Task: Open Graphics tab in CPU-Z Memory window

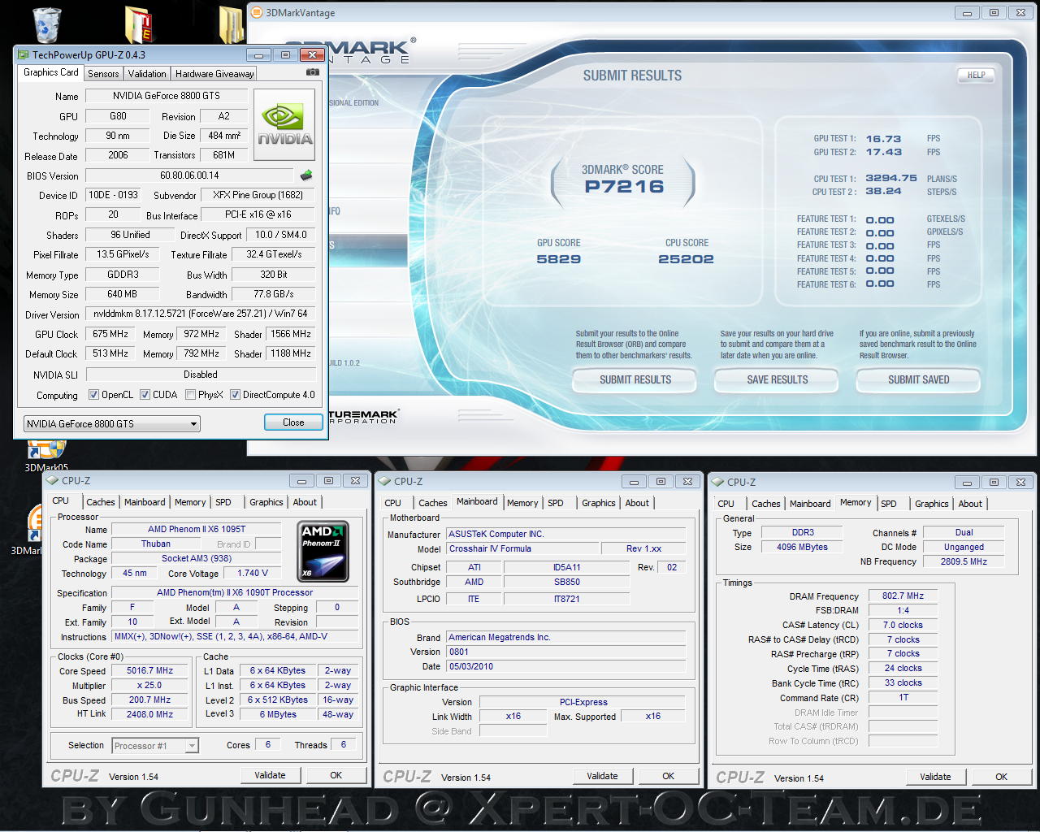Action: tap(931, 504)
